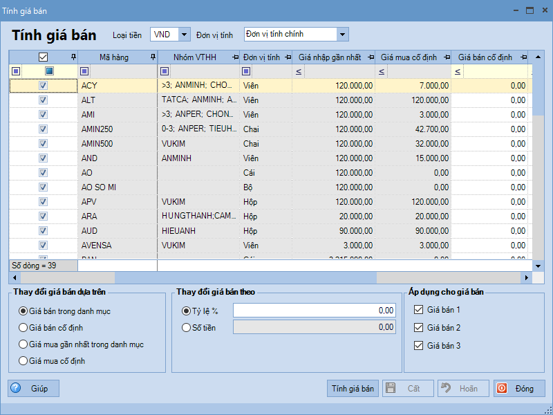Open filter operator icon for Nhóm VTHH column
Screen dimensions: 553x415
(165, 72)
